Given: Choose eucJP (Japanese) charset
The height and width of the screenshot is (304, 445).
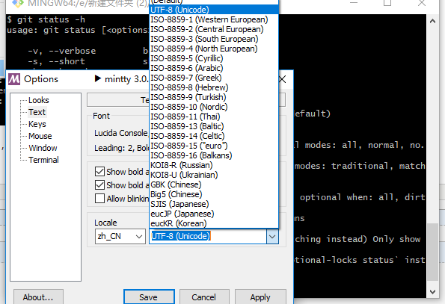Looking at the screenshot, I should [x=214, y=214].
